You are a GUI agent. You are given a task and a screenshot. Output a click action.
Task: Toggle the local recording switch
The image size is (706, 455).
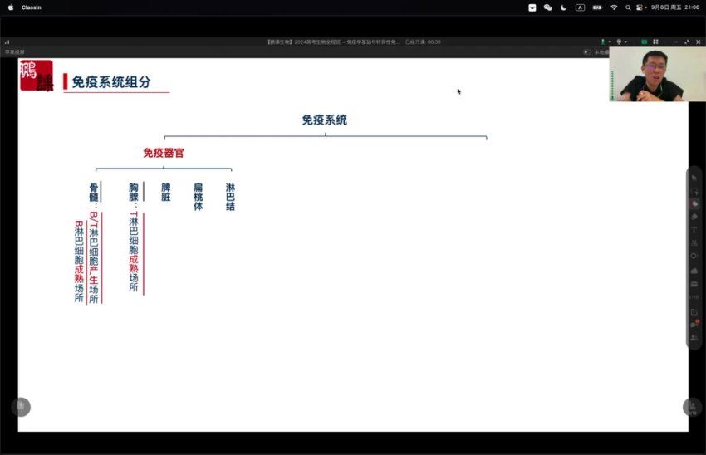click(586, 51)
